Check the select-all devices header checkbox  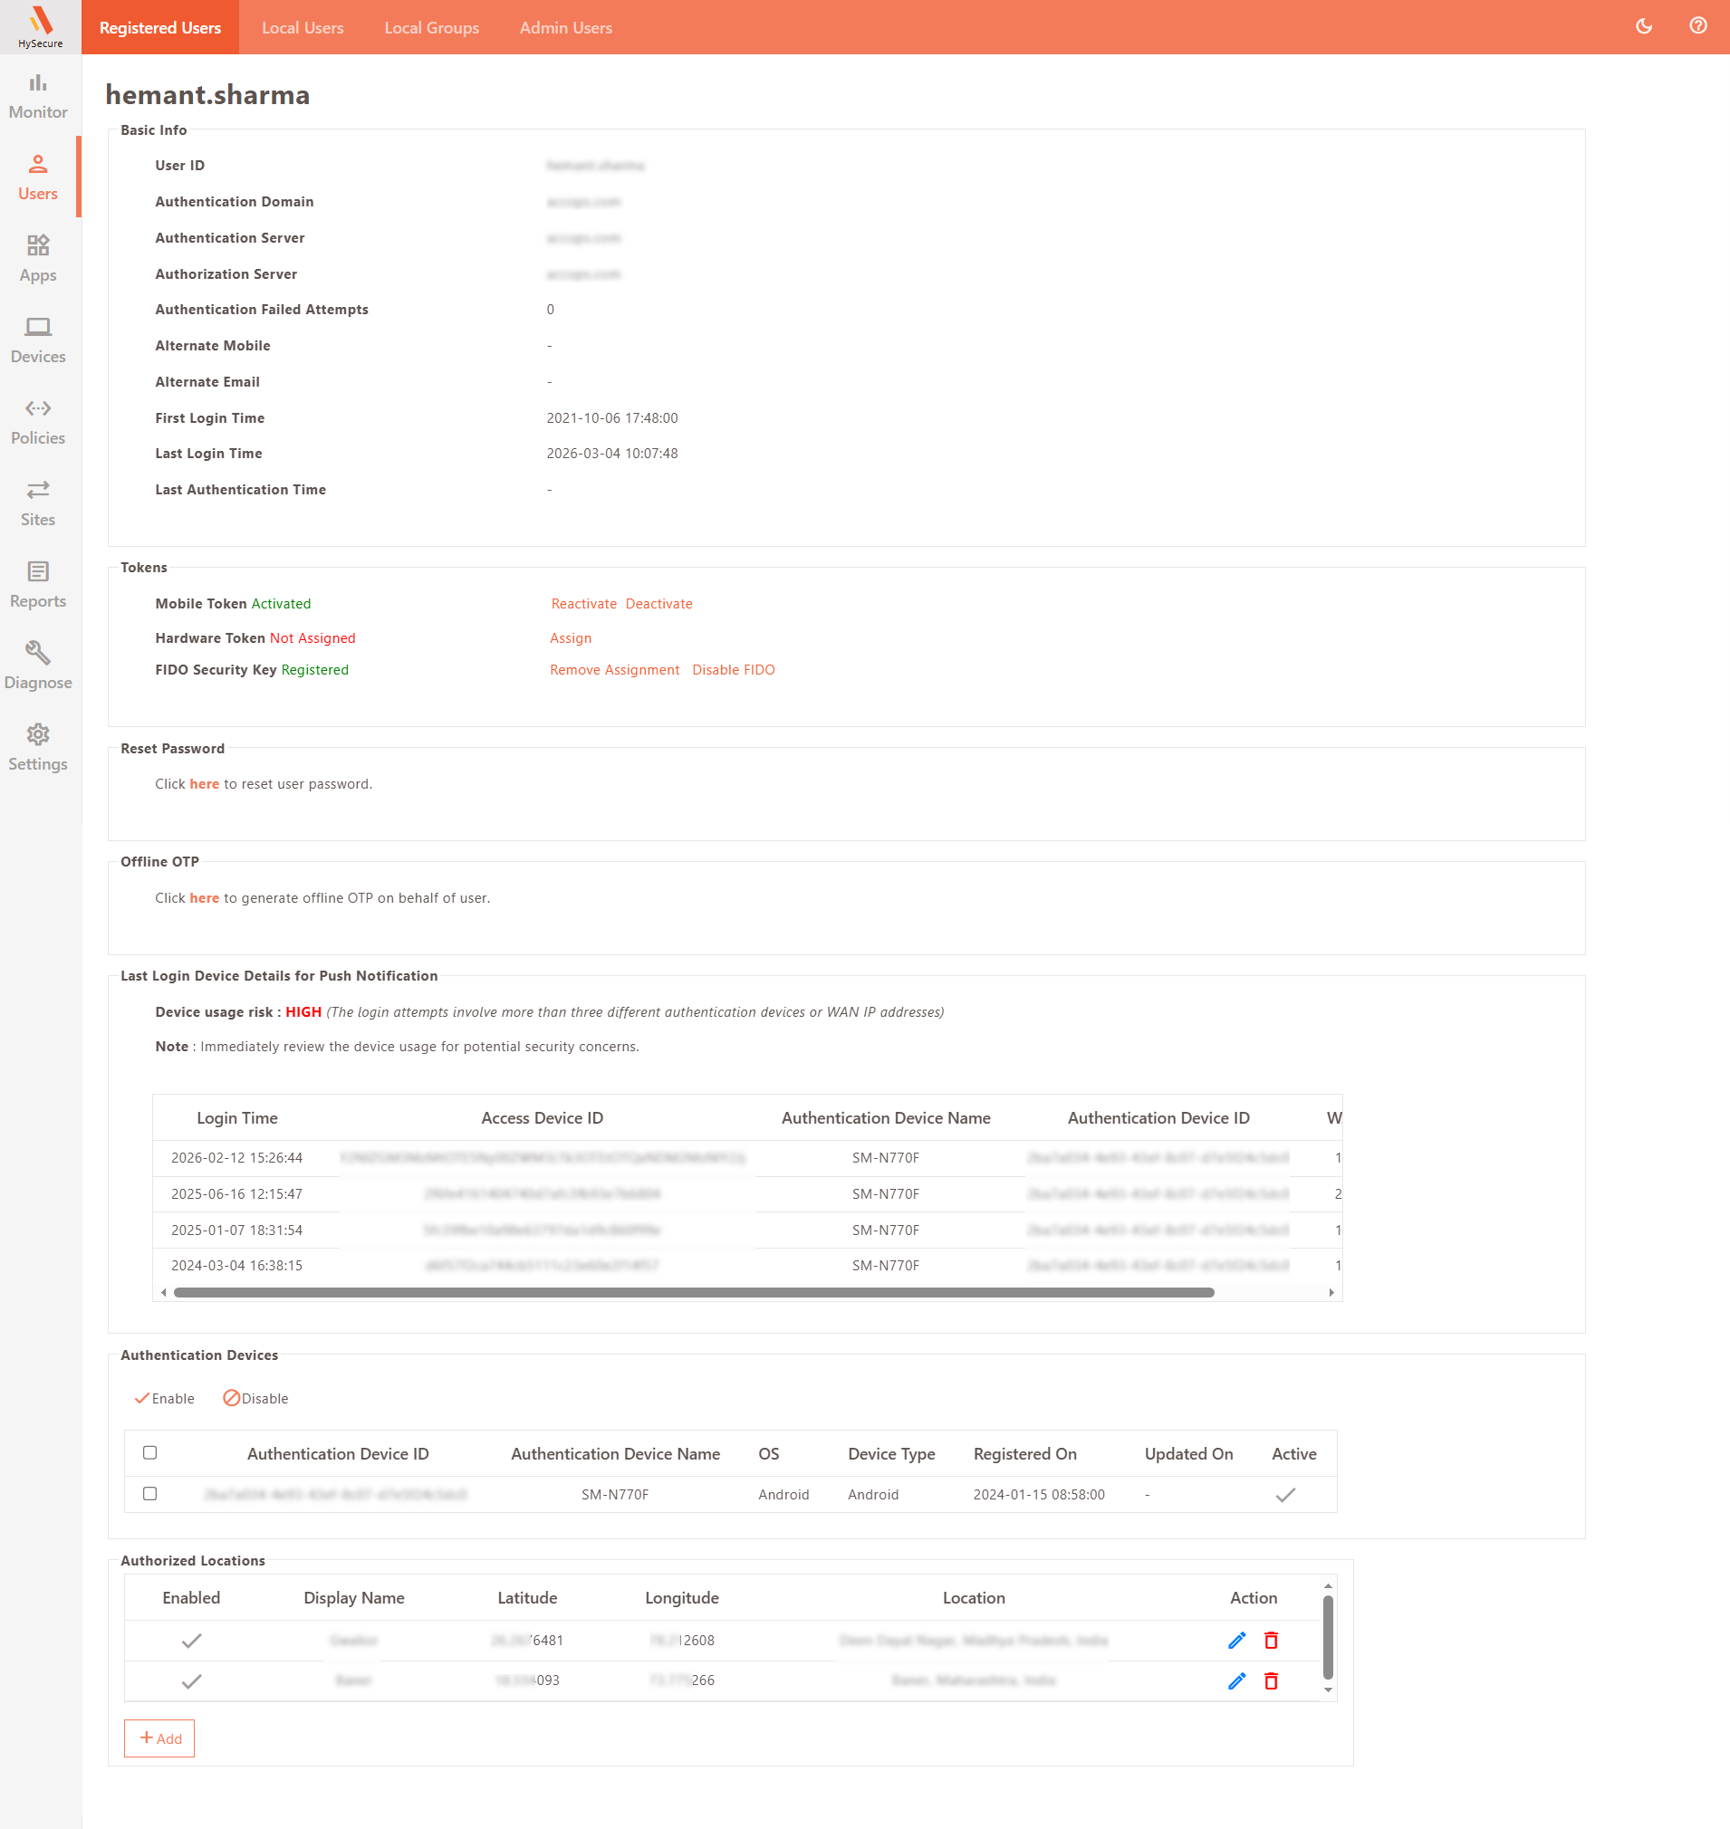(x=150, y=1453)
